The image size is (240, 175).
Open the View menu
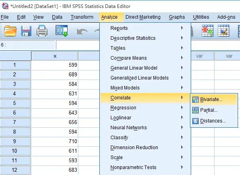click(x=39, y=17)
